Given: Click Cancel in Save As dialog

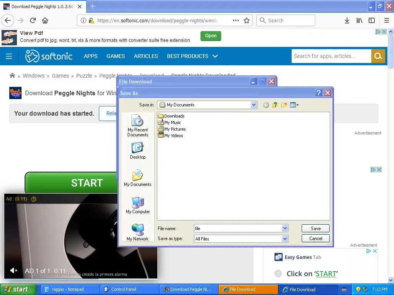Looking at the screenshot, I should [x=316, y=238].
